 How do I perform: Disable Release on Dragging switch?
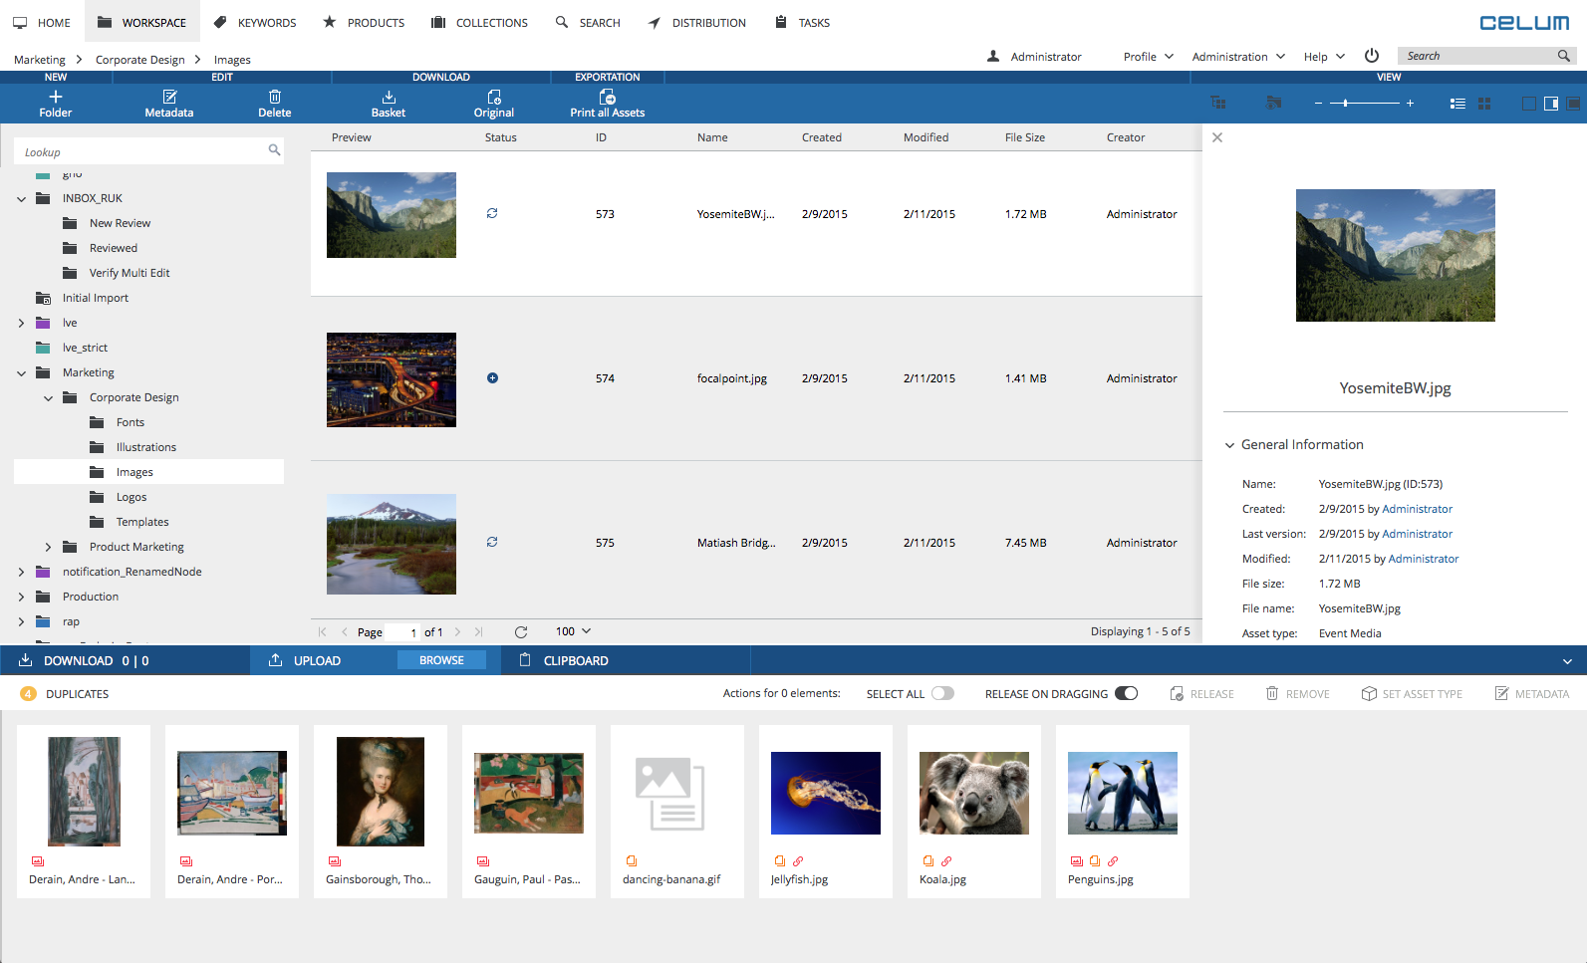1126,694
